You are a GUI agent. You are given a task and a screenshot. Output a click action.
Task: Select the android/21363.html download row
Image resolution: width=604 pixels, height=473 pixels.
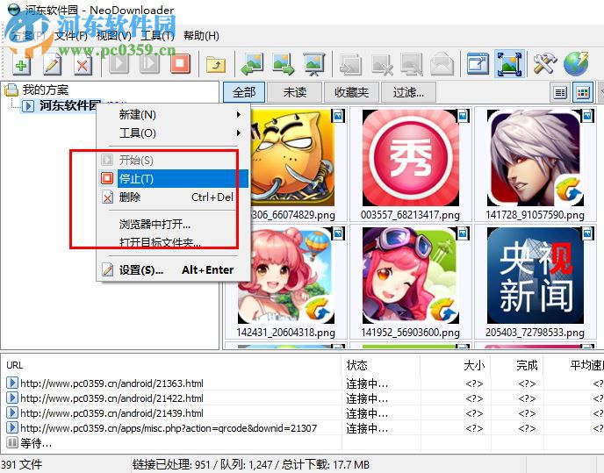pos(302,383)
